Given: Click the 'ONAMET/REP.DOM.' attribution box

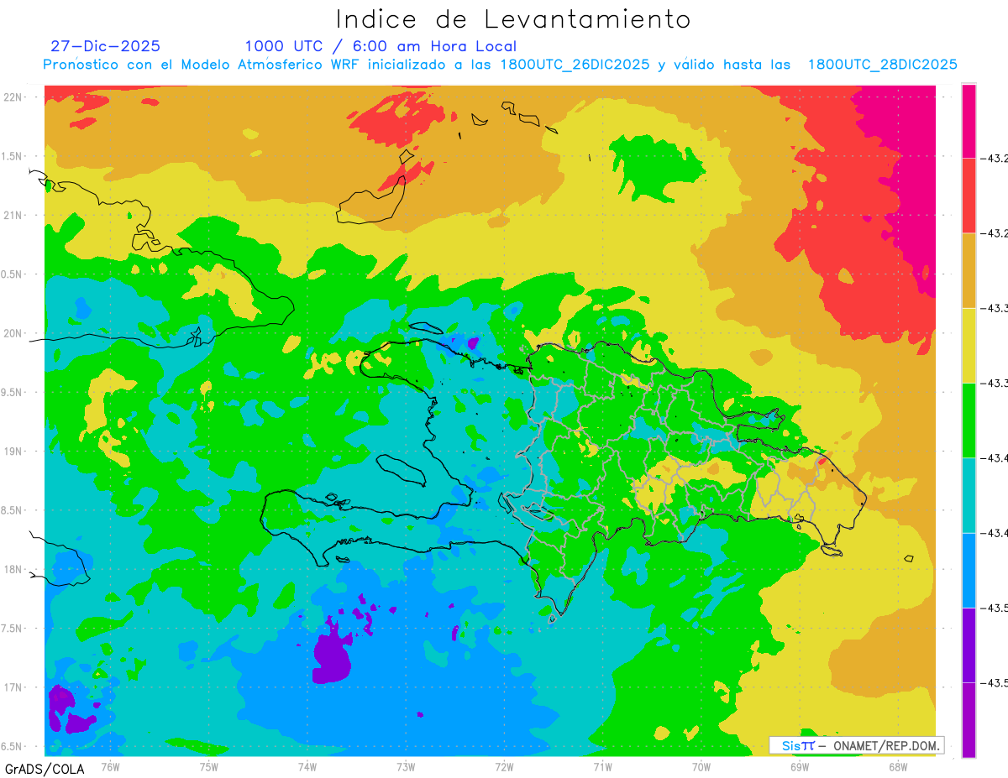Looking at the screenshot, I should click(x=857, y=745).
